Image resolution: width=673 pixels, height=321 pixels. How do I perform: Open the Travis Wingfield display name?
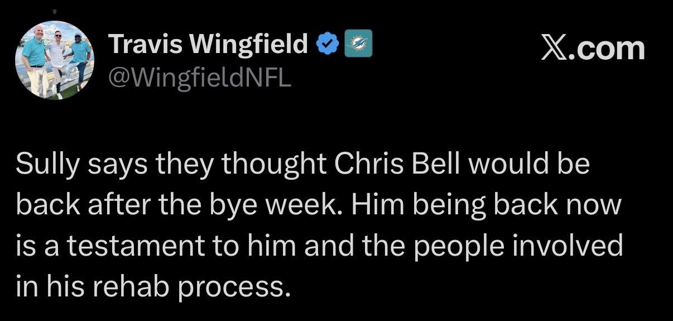pyautogui.click(x=208, y=44)
